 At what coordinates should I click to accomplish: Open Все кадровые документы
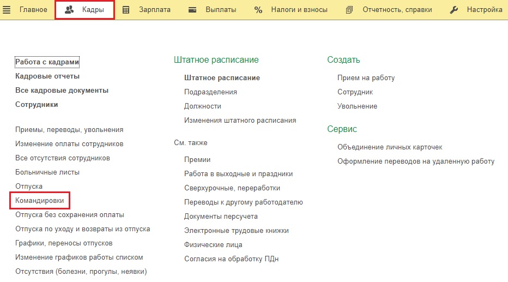62,91
